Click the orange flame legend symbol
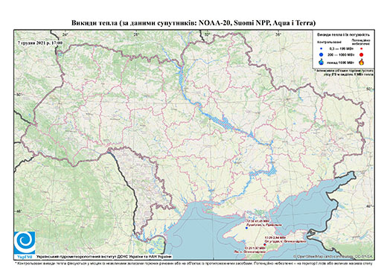The height and width of the screenshot is (274, 387). point(362,62)
